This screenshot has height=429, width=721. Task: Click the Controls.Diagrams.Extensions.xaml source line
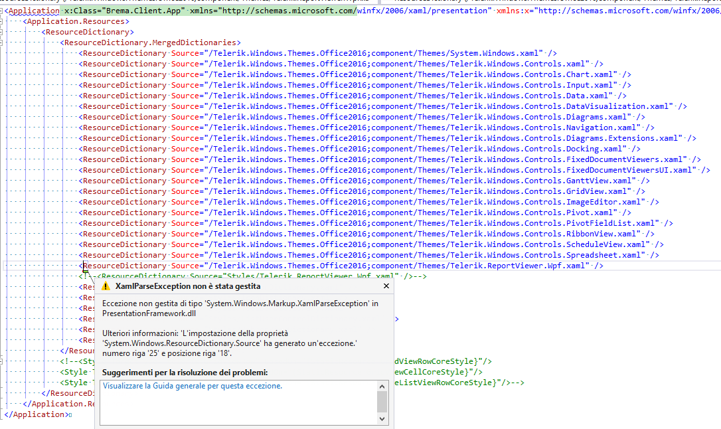pyautogui.click(x=387, y=137)
